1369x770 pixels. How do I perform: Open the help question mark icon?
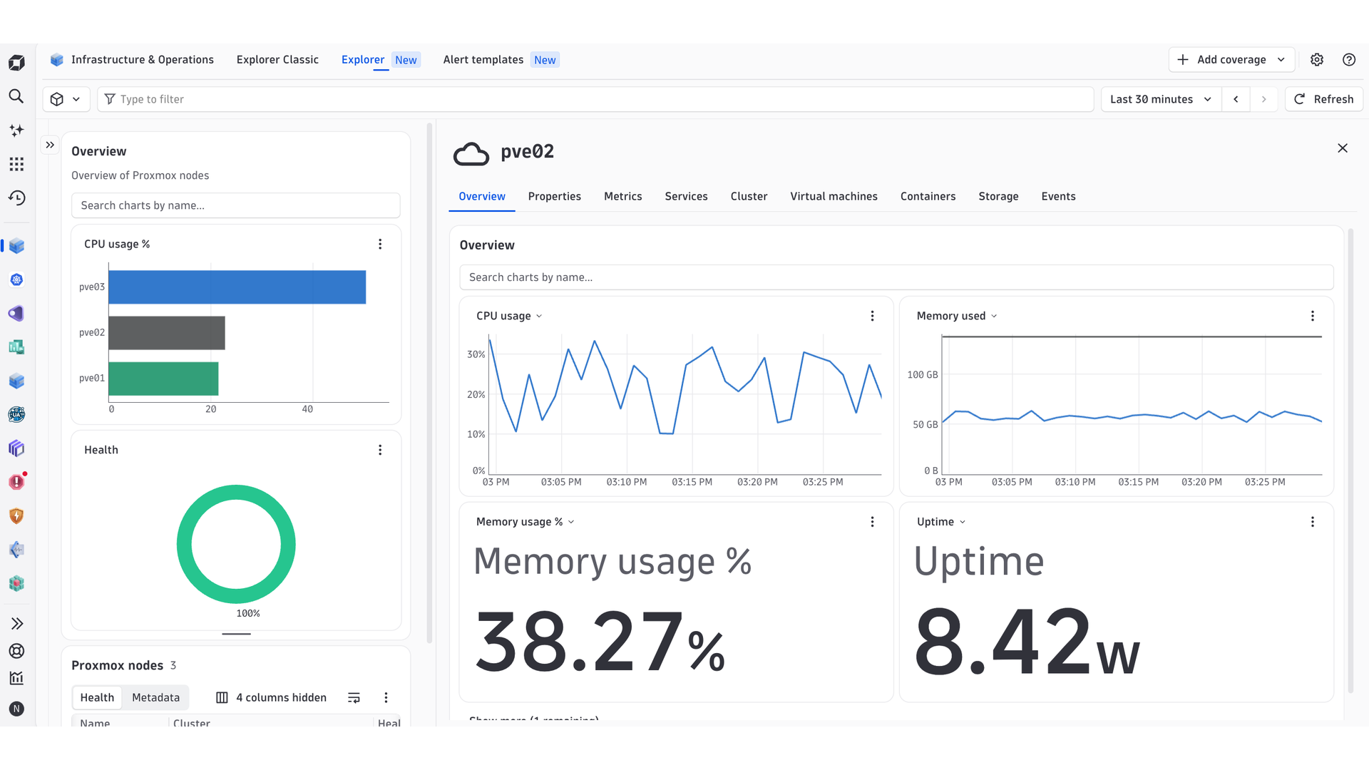pos(1349,60)
